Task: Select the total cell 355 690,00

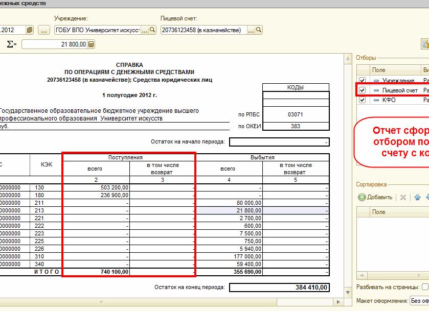Action: (x=229, y=272)
